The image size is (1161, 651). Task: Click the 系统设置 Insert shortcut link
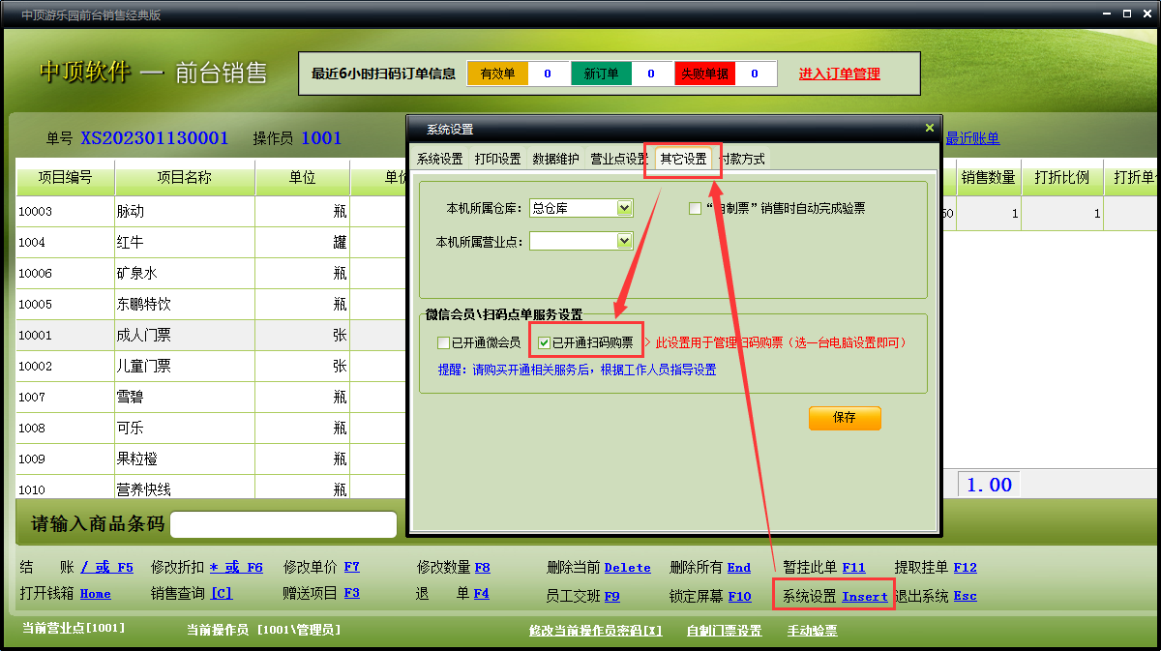[864, 597]
